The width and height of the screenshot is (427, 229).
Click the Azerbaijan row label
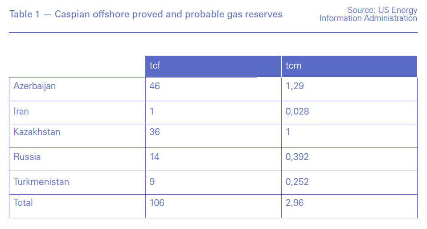tap(35, 86)
